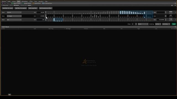Remove the % Change filter row
Screen dimensions: 177x99
click(176, 16)
